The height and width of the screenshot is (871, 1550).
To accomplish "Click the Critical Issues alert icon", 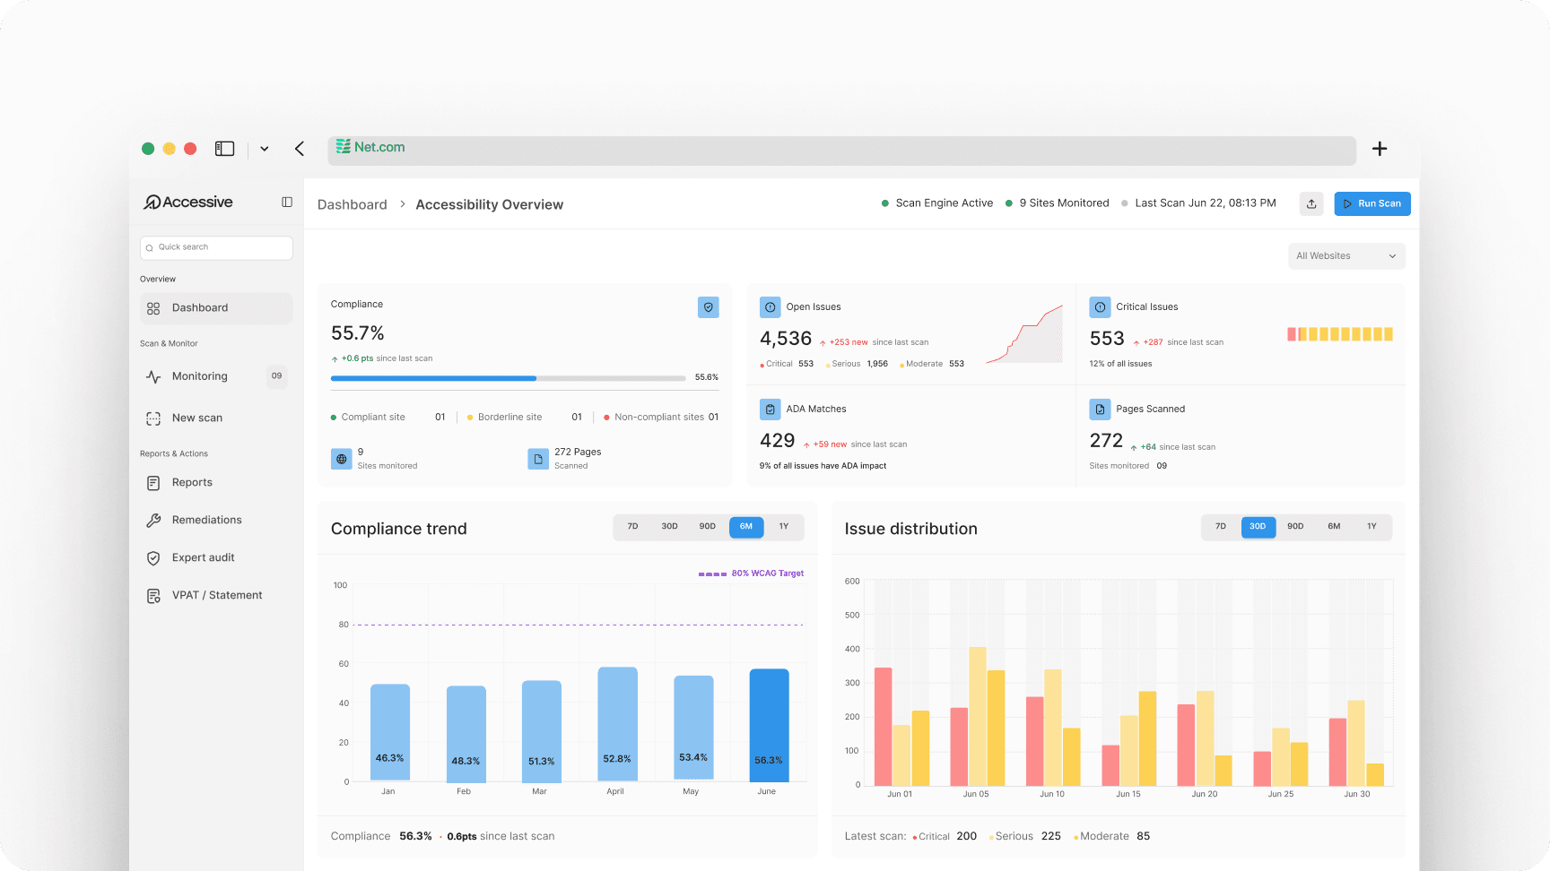I will tap(1101, 307).
